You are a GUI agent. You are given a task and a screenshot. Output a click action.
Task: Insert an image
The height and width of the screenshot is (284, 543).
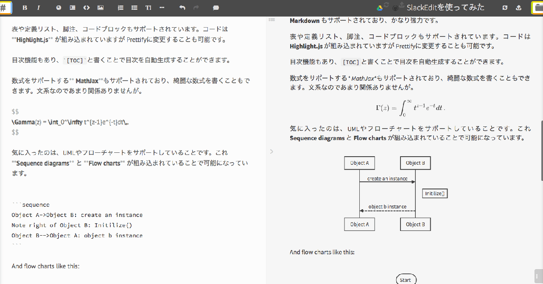(x=101, y=8)
